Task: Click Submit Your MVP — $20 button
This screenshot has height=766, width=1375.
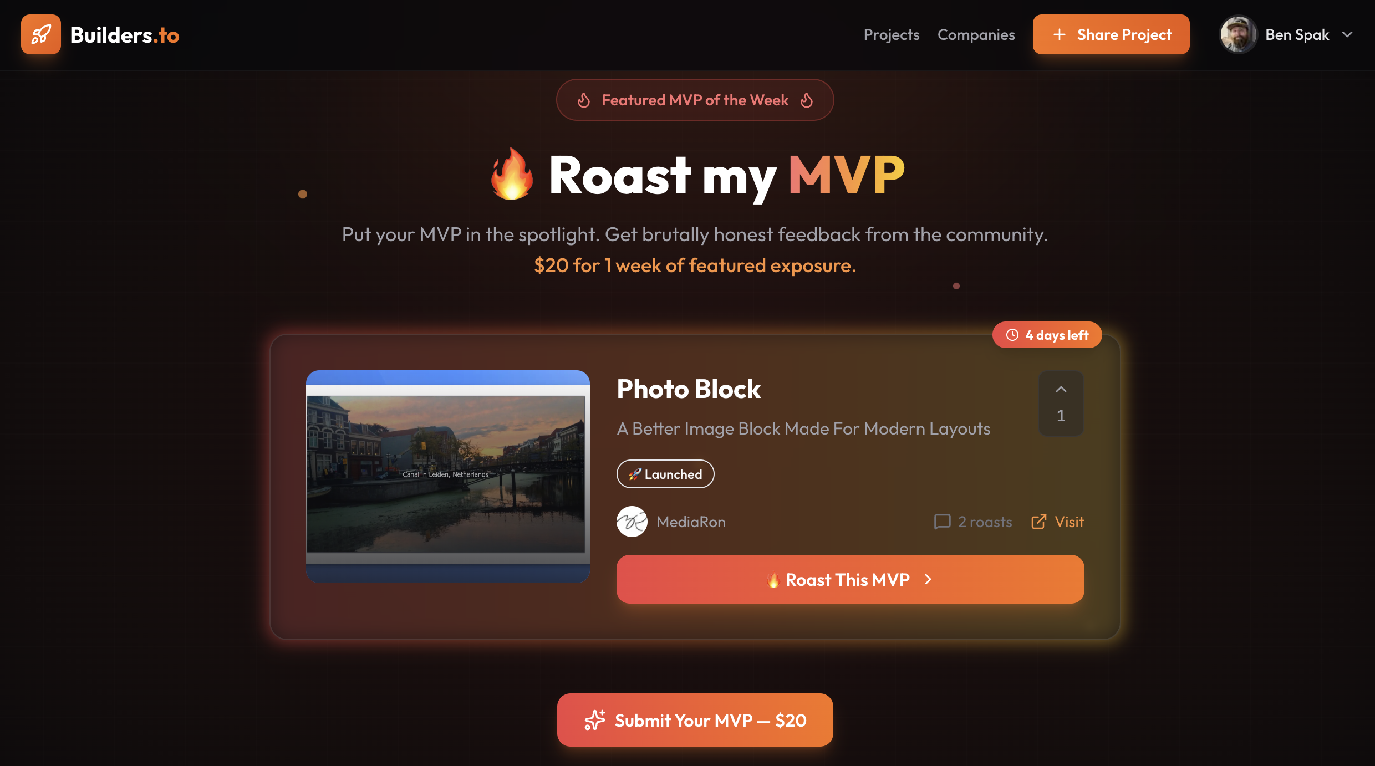Action: (695, 720)
